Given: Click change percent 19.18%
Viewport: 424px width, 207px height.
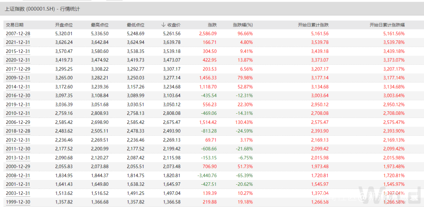Looking at the screenshot, I should (245, 202).
